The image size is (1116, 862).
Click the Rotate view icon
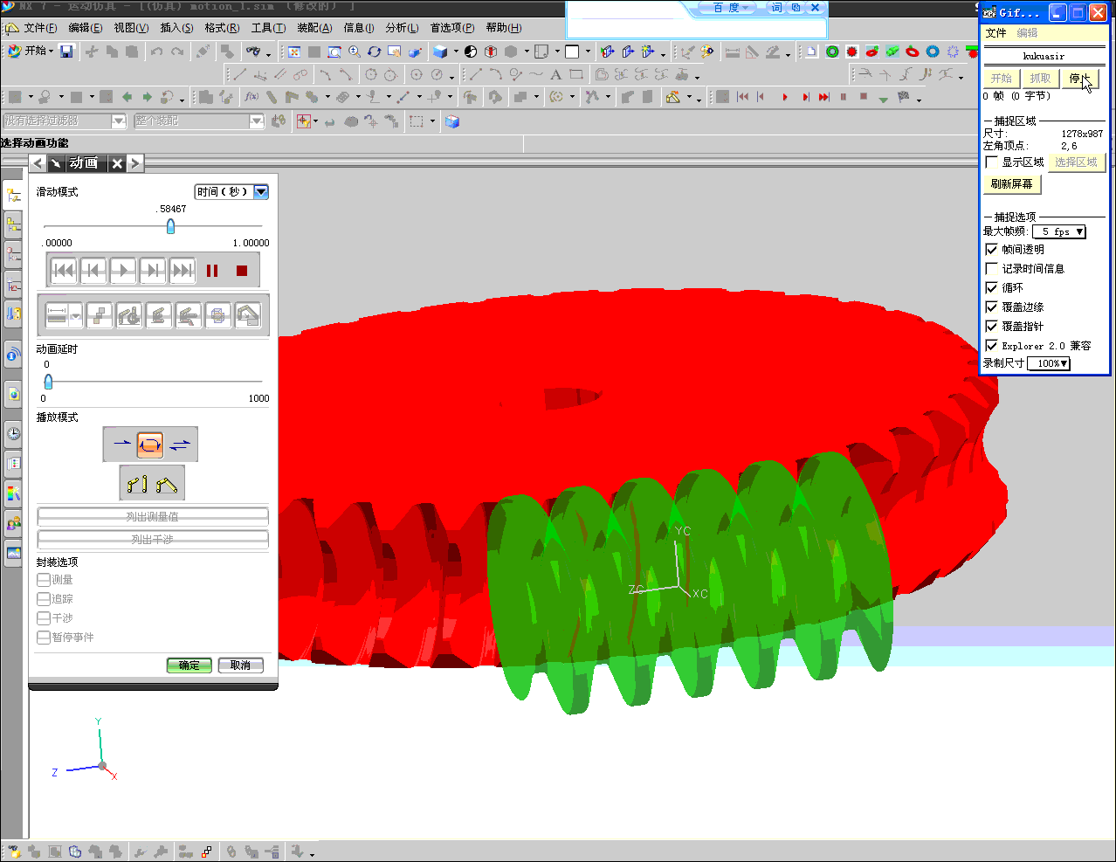coord(375,52)
